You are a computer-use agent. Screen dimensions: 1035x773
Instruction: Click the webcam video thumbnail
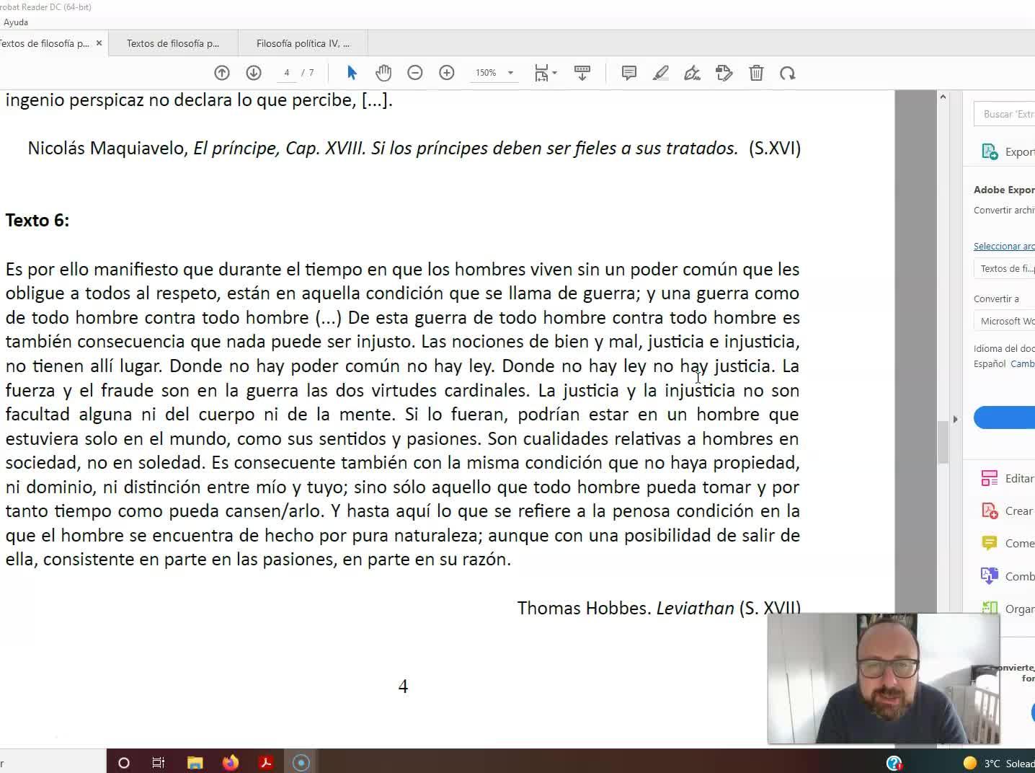click(x=884, y=678)
